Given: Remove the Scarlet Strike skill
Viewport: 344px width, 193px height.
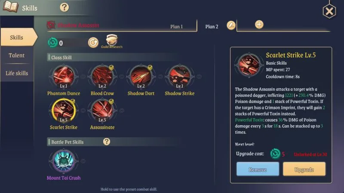Looking at the screenshot, I should (x=258, y=169).
